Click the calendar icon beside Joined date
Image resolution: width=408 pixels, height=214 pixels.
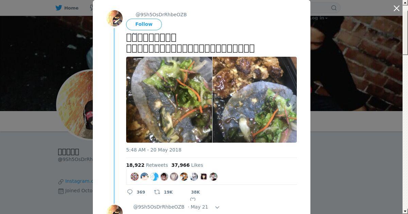pos(61,191)
